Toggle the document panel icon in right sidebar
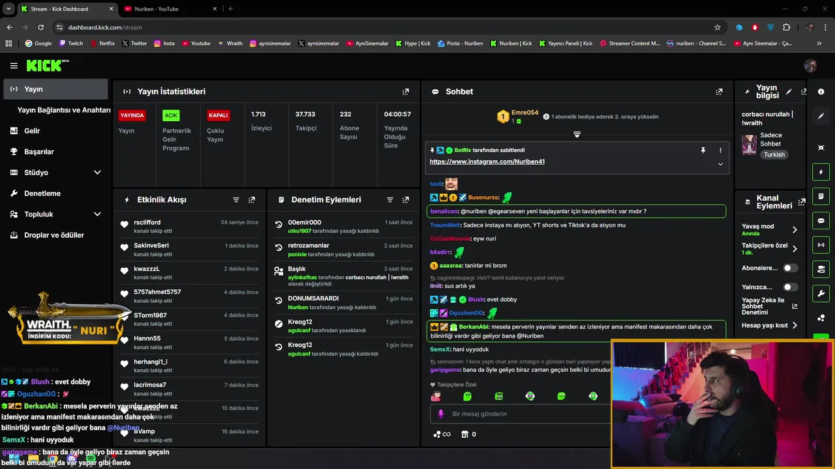Viewport: 835px width, 469px height. coord(821,196)
